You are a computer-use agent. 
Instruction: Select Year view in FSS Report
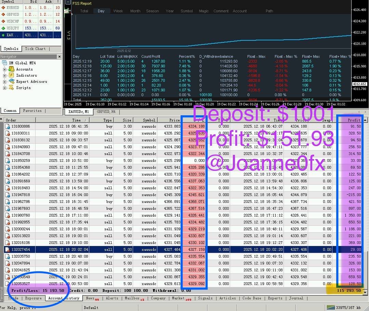tap(170, 11)
